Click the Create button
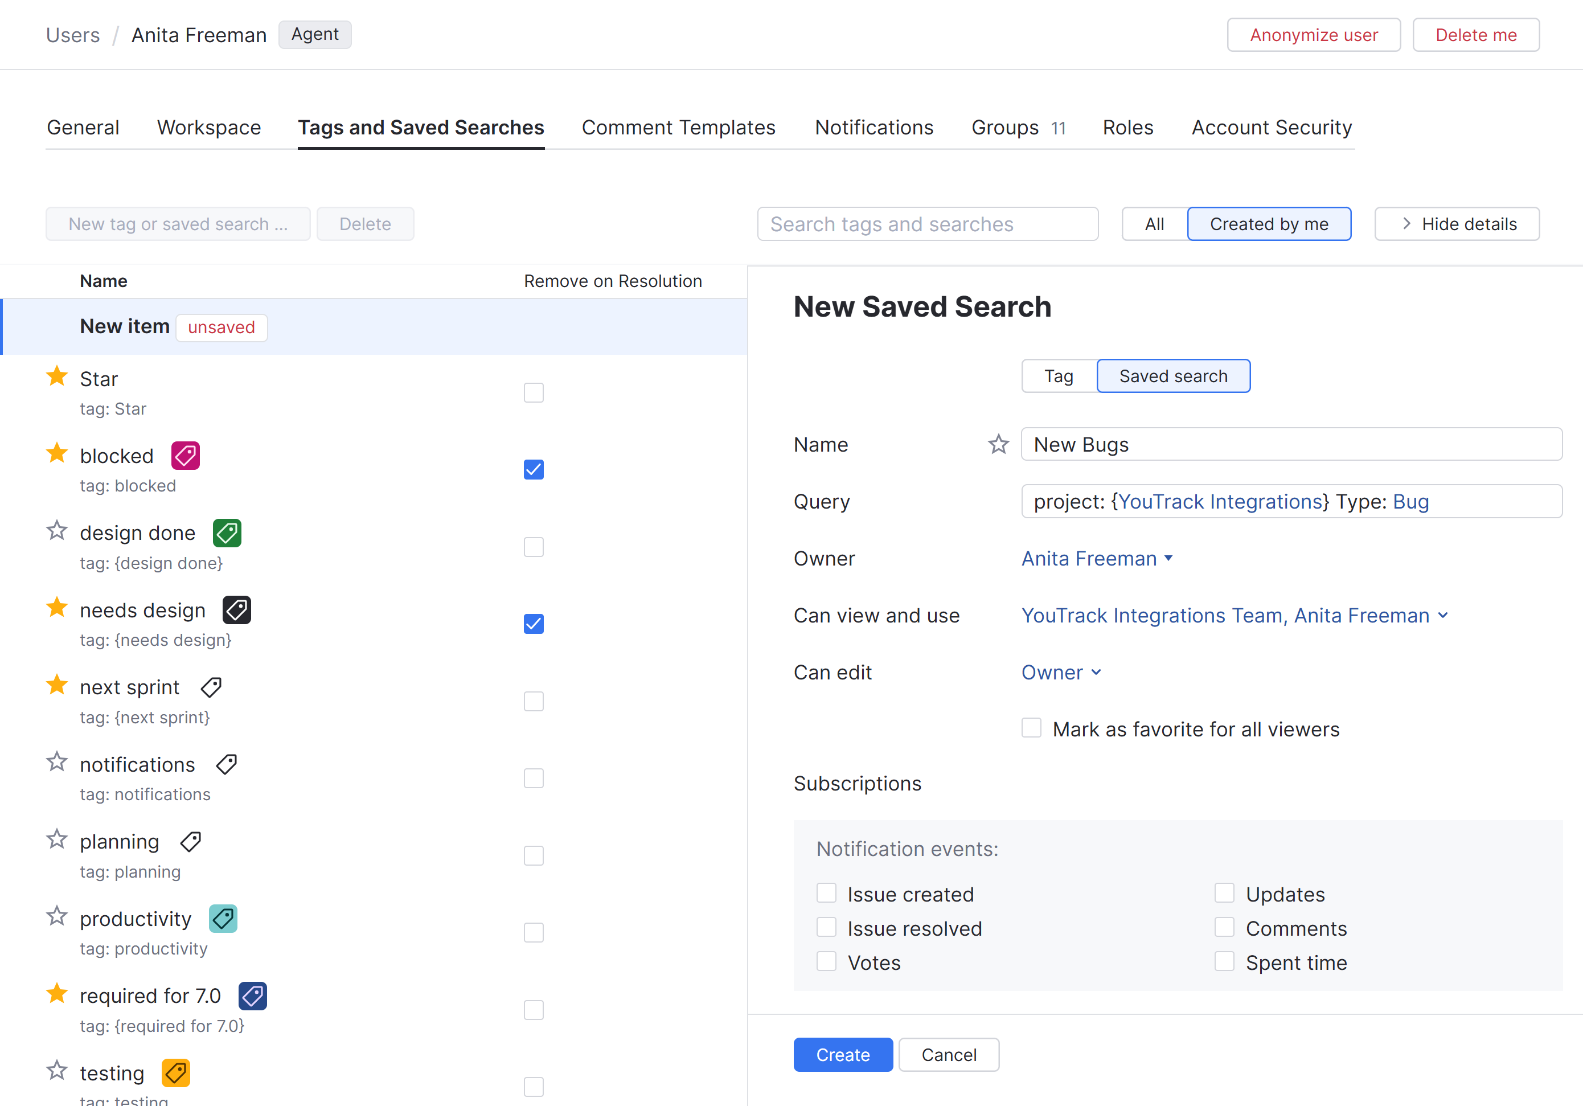This screenshot has height=1106, width=1583. (x=842, y=1054)
